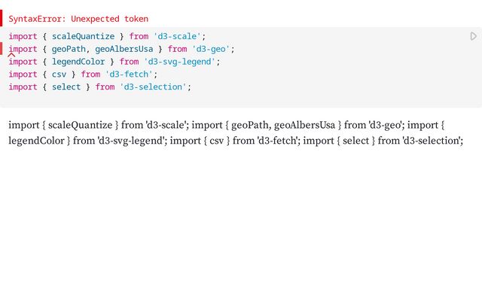Place cursor on scaleQuantize in the code

(83, 36)
